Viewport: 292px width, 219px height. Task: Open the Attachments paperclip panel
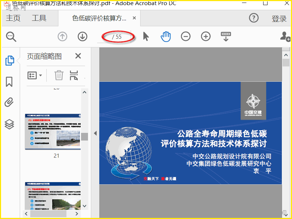pos(9,102)
